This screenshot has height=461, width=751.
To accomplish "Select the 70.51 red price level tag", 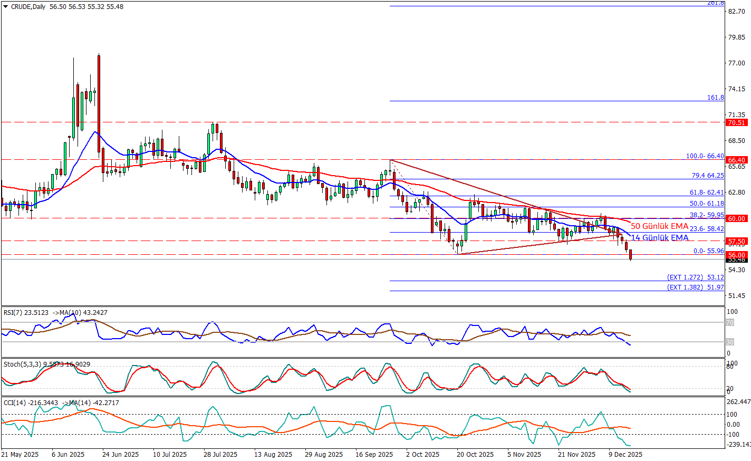I will tap(737, 123).
